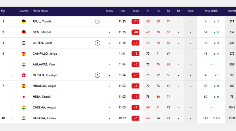Click the play icon beside Joost Luiten

[97, 43]
